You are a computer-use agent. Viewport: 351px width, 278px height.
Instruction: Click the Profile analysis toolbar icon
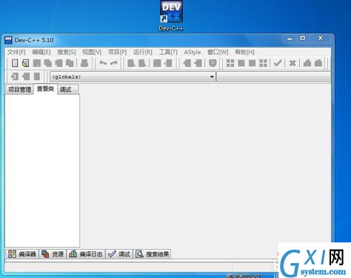click(307, 63)
